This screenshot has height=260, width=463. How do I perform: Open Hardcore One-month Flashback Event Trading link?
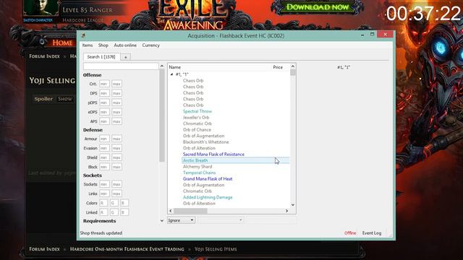pos(127,249)
